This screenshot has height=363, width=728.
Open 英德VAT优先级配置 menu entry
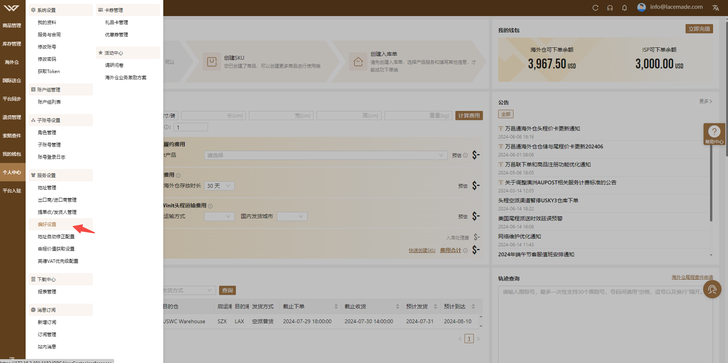(x=58, y=261)
